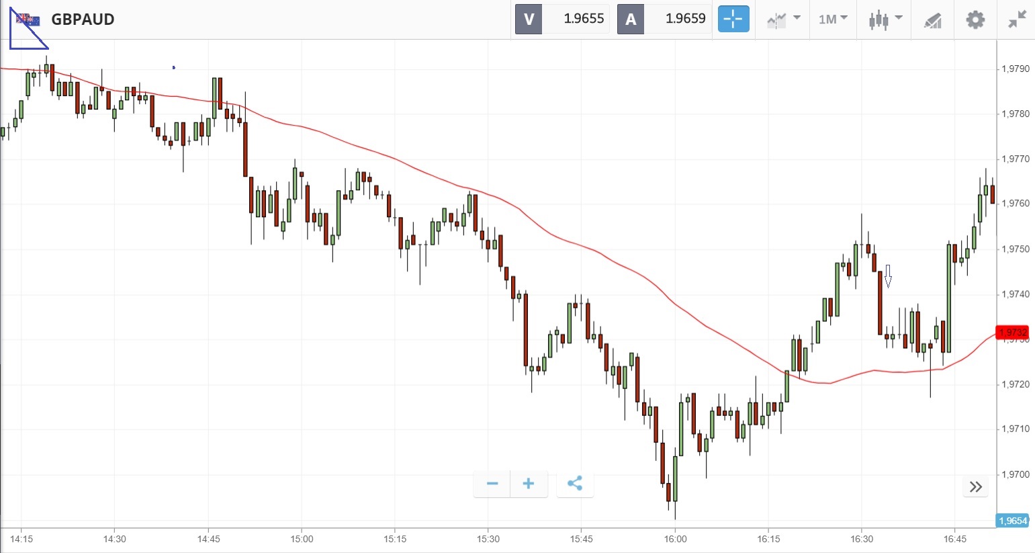
Task: Click the A buy button
Action: pos(631,19)
